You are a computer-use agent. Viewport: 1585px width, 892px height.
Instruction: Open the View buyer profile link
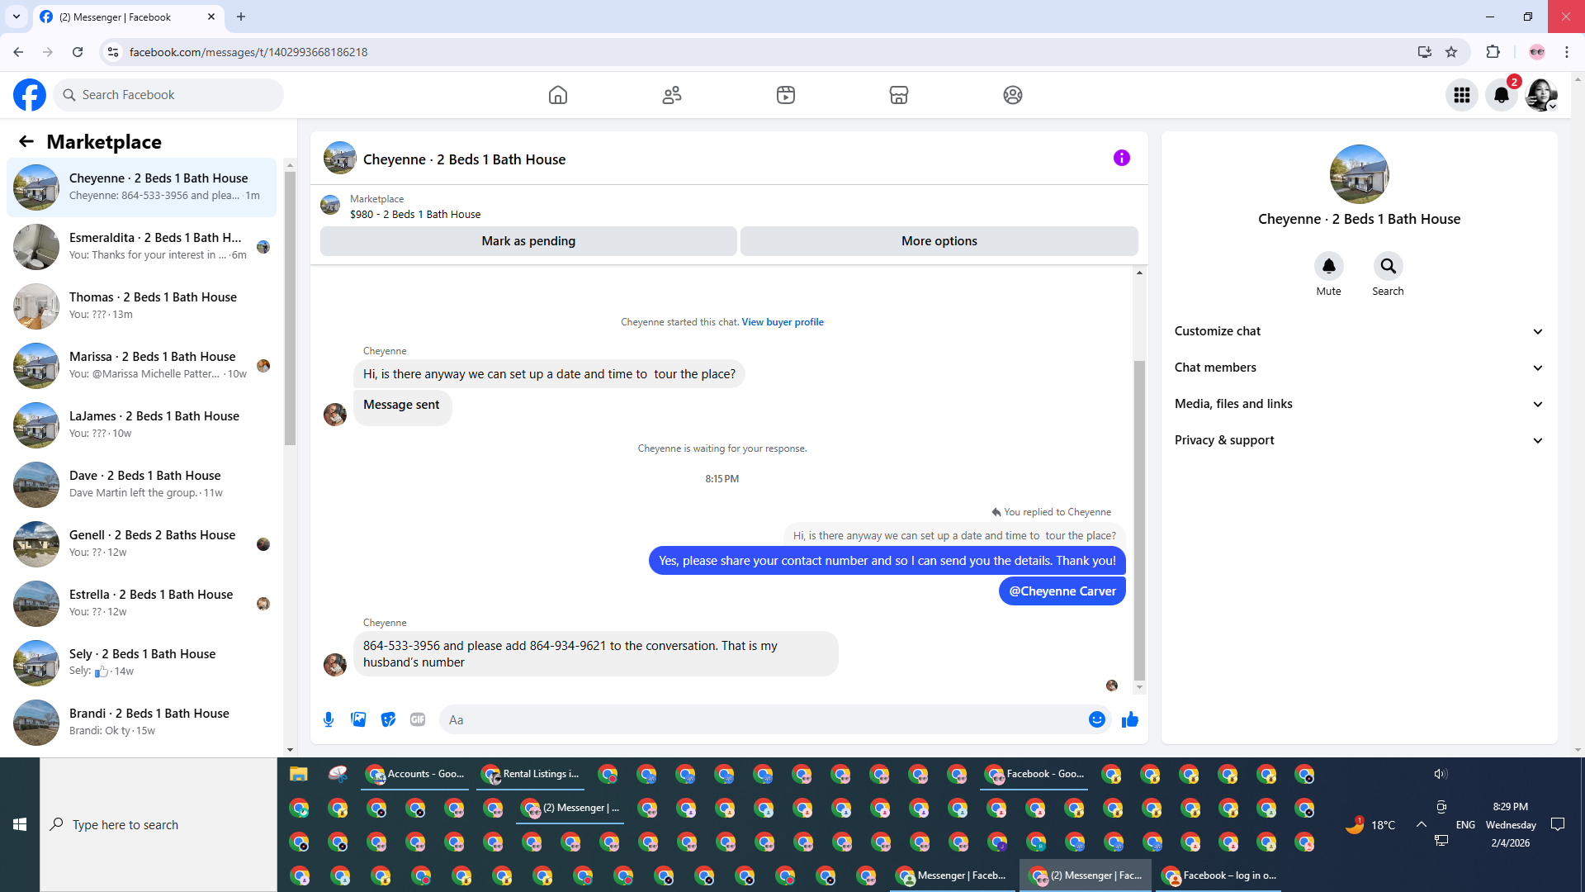click(782, 322)
